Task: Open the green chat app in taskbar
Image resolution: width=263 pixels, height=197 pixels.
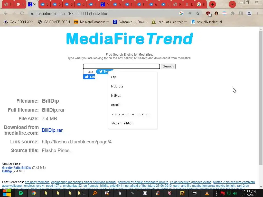Action: pyautogui.click(x=21, y=193)
